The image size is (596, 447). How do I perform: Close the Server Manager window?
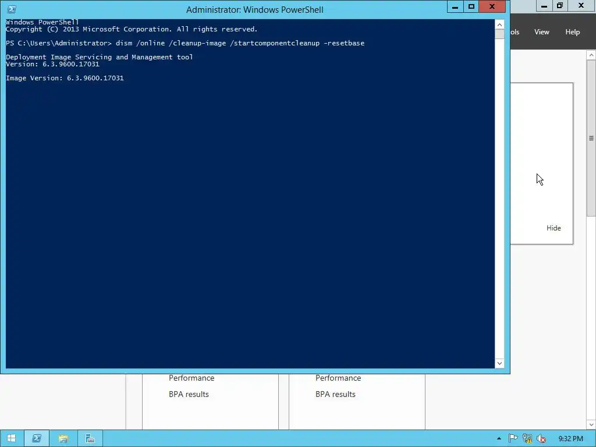pos(581,6)
